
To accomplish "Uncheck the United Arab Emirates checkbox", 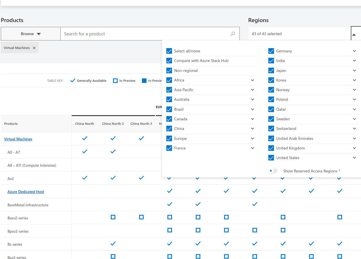I will click(271, 138).
